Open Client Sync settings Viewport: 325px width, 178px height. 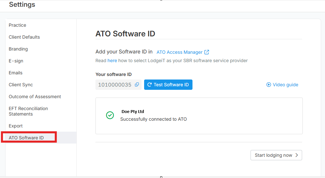[21, 85]
